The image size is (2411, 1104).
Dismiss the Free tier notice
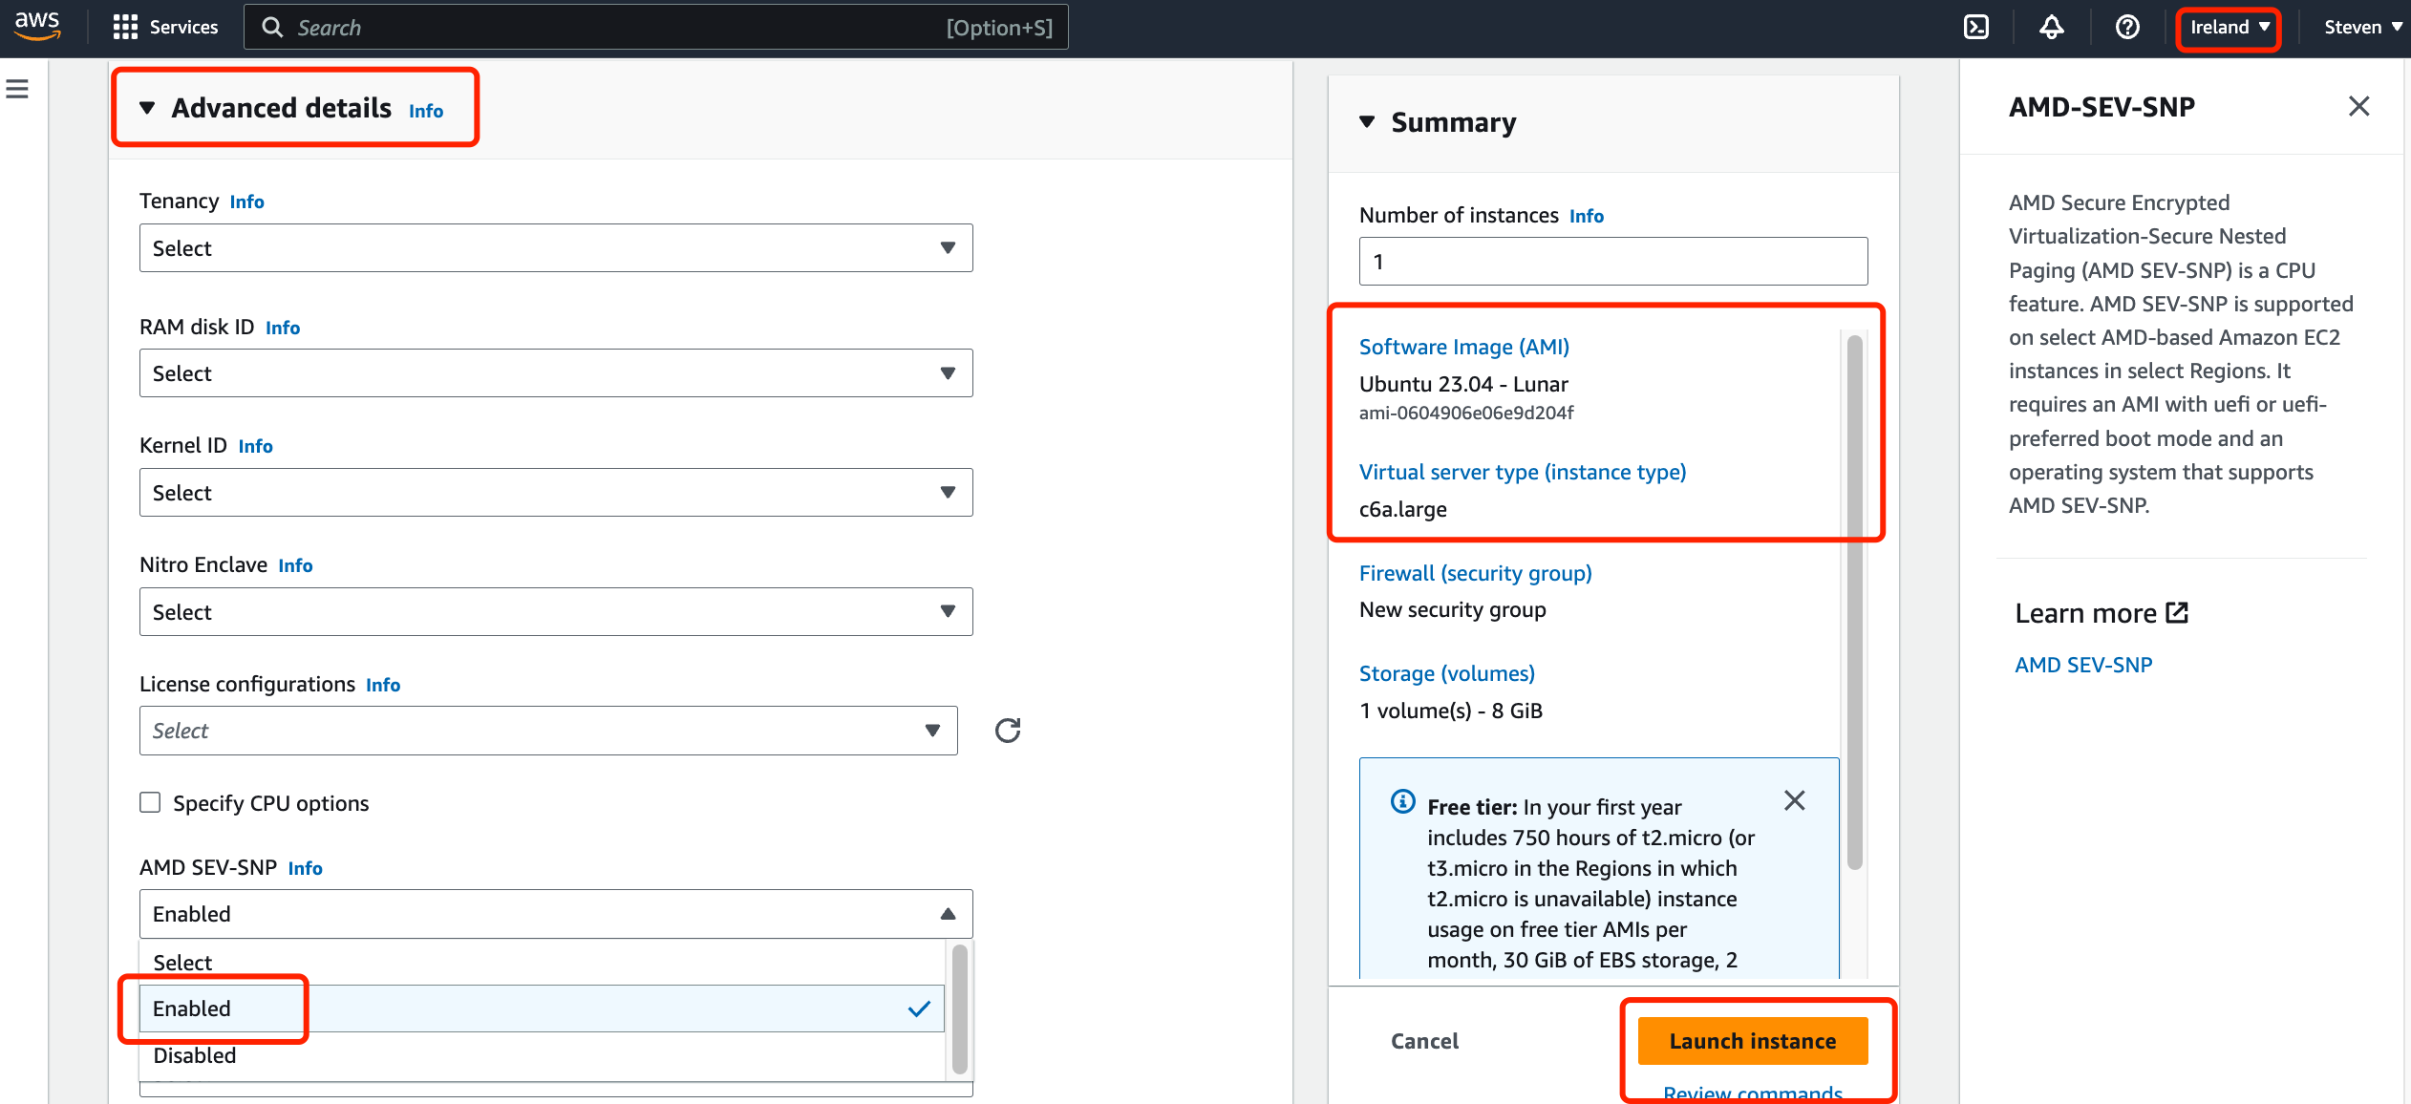pos(1794,800)
